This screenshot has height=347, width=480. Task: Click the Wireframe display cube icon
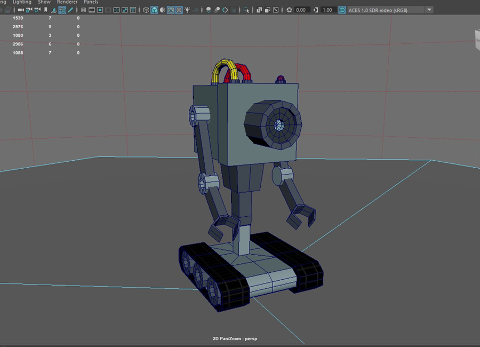click(146, 10)
